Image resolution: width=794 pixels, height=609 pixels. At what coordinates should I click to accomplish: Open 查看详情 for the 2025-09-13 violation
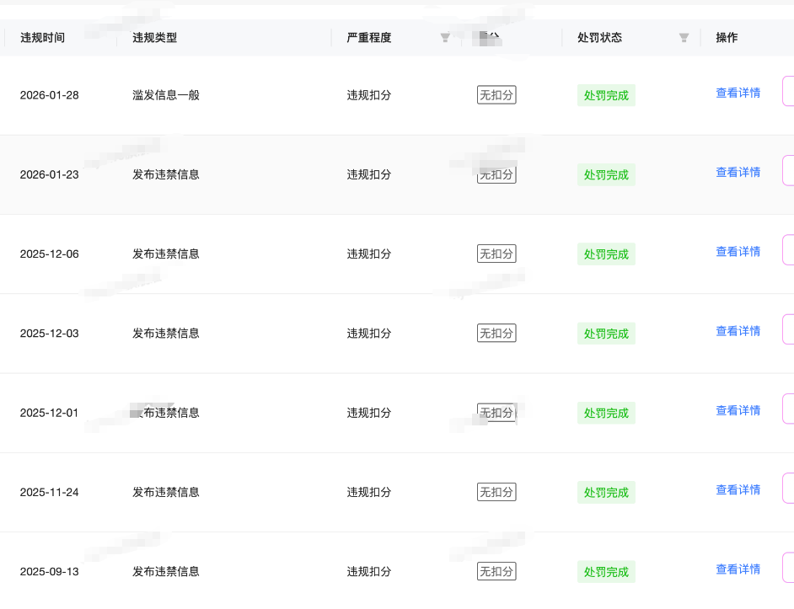pos(738,569)
